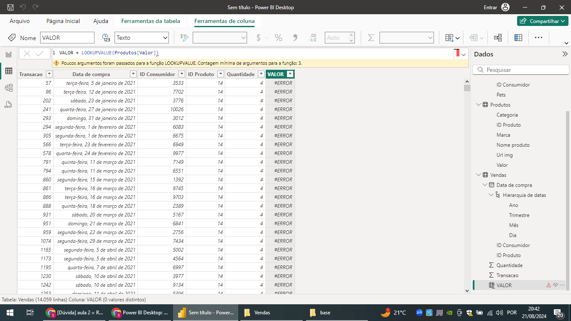The width and height of the screenshot is (571, 321).
Task: Open filter dropdown on Transacao column
Action: pyautogui.click(x=49, y=74)
